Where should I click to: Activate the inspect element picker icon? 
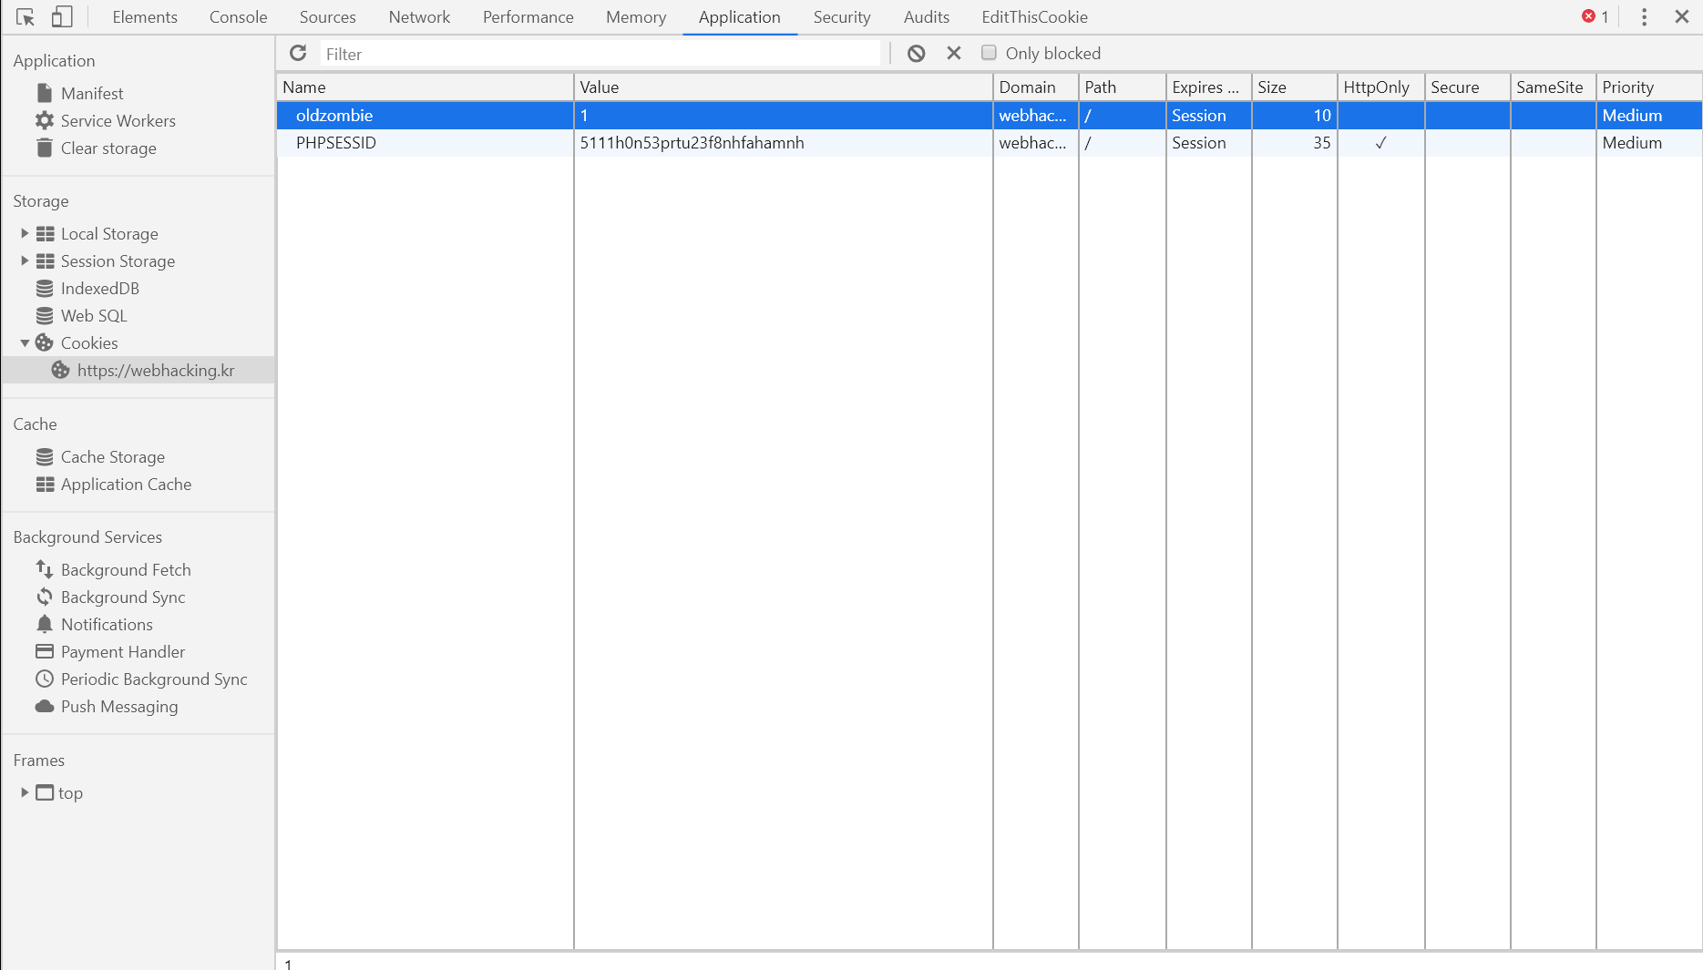click(x=26, y=17)
